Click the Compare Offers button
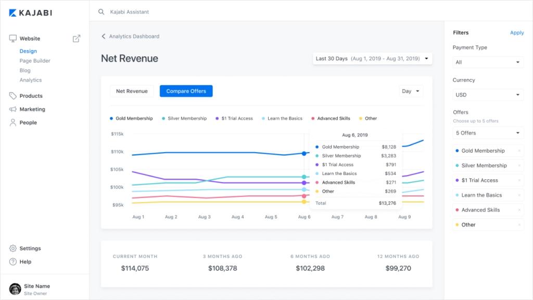The height and width of the screenshot is (300, 533). tap(186, 91)
